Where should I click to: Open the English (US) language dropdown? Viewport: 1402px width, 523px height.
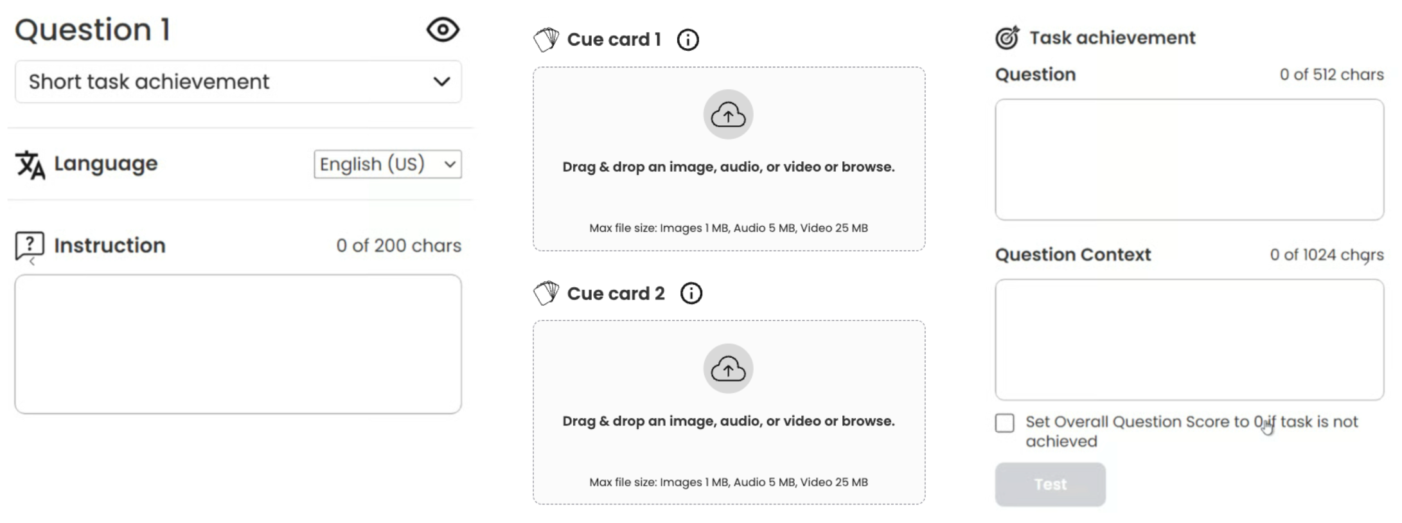tap(387, 164)
